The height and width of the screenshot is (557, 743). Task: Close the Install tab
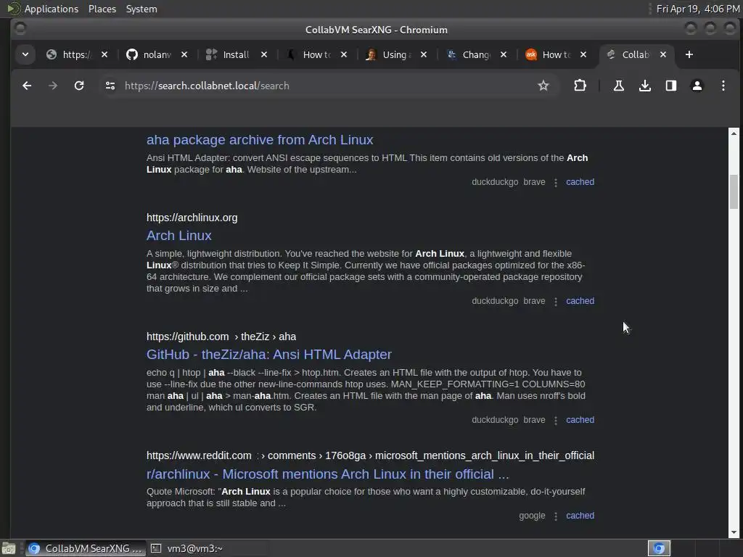pyautogui.click(x=264, y=55)
